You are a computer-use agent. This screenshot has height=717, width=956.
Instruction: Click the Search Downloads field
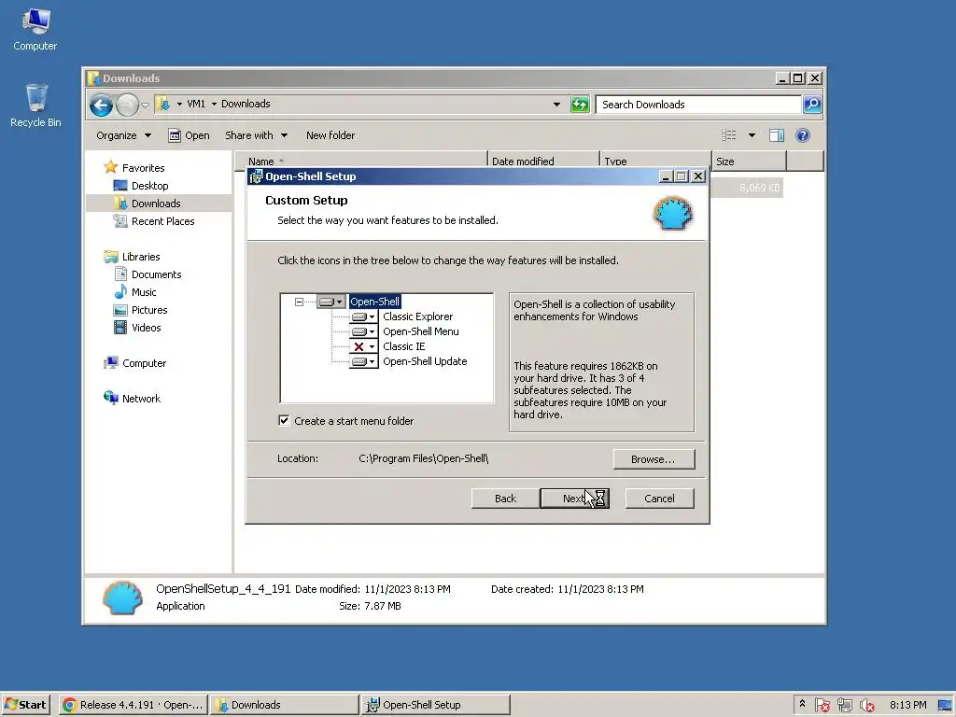coord(698,105)
